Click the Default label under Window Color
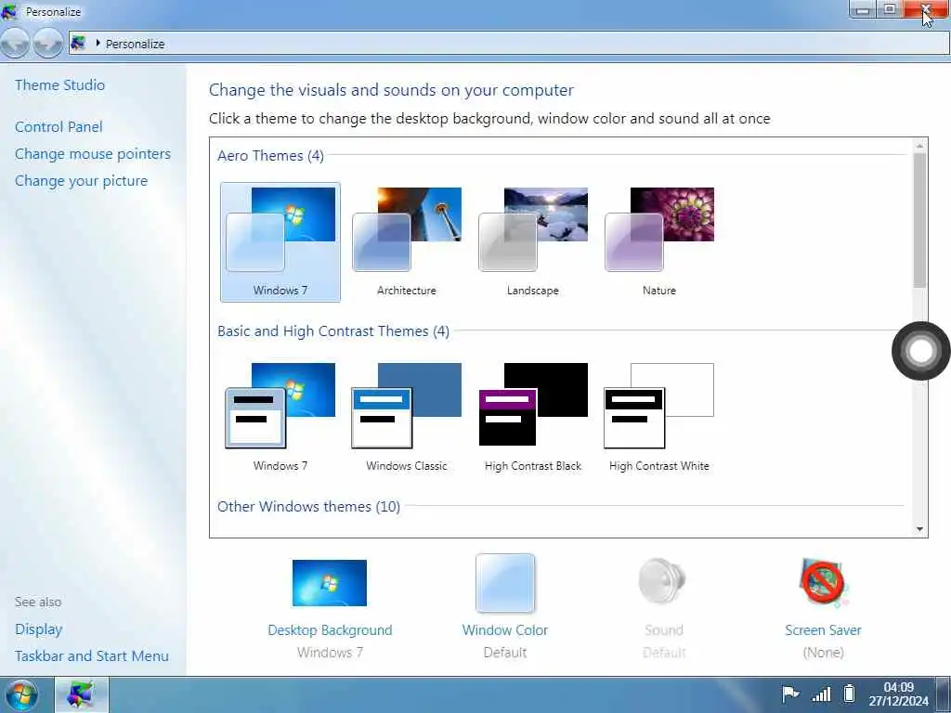The width and height of the screenshot is (951, 713). tap(505, 653)
